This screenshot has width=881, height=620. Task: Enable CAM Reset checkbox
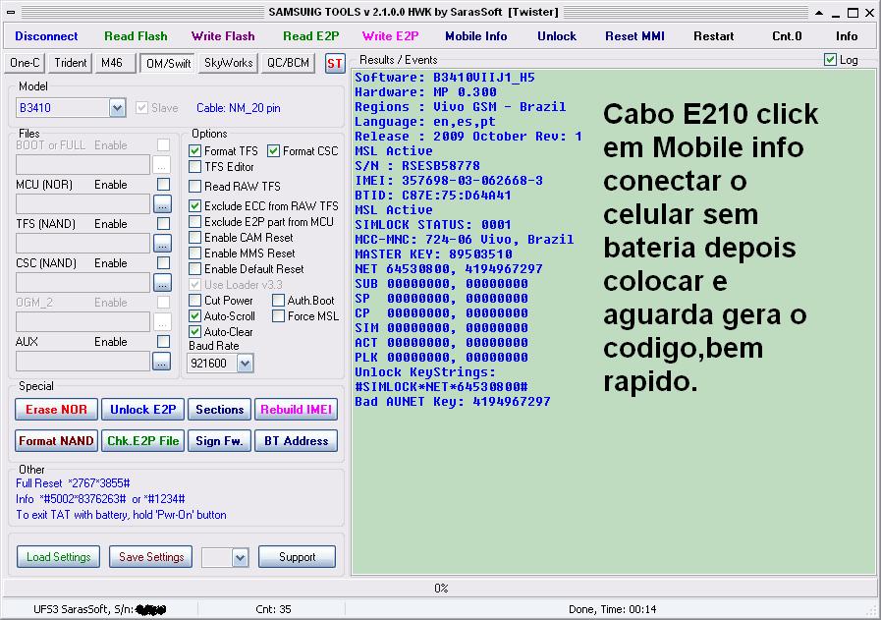[195, 238]
